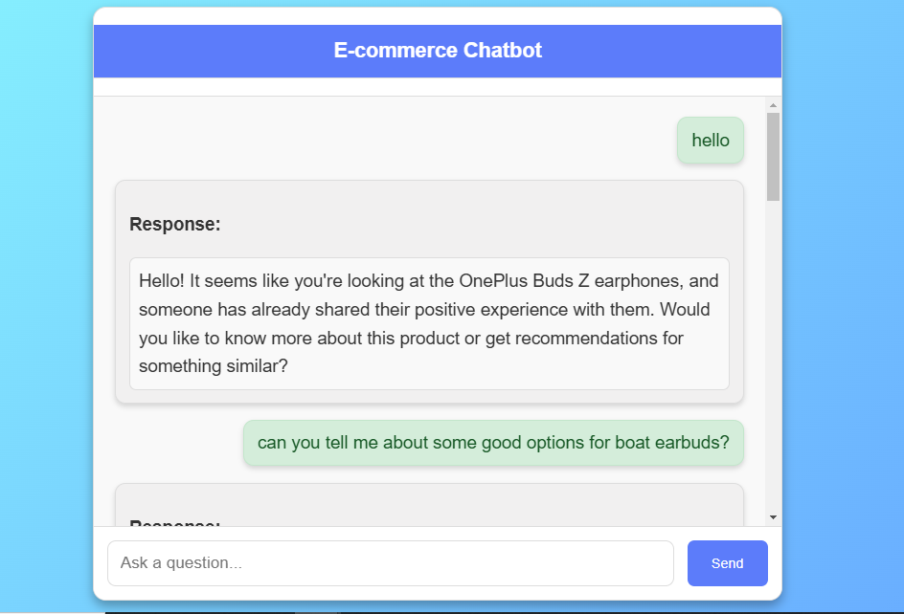Click the first Response: heading

tap(175, 225)
